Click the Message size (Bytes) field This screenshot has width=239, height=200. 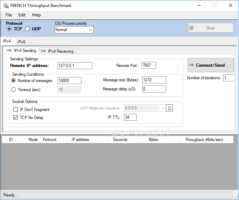tap(154, 80)
